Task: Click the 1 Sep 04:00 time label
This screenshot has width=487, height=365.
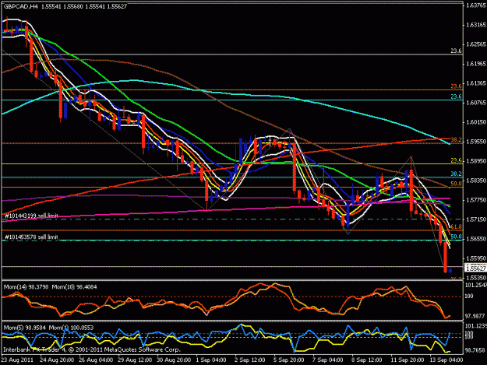Action: pyautogui.click(x=211, y=360)
